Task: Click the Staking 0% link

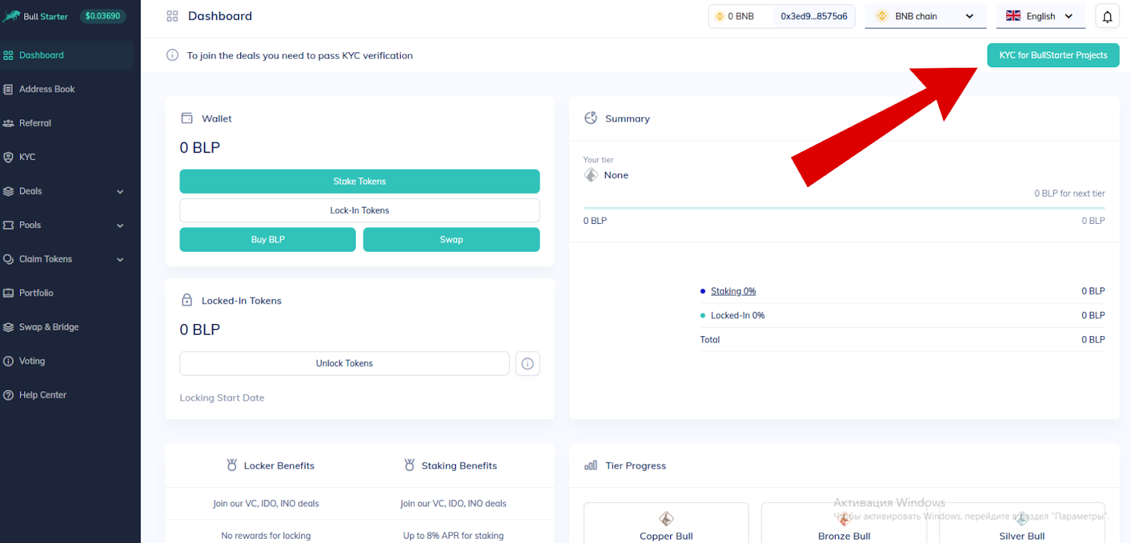Action: [x=733, y=291]
